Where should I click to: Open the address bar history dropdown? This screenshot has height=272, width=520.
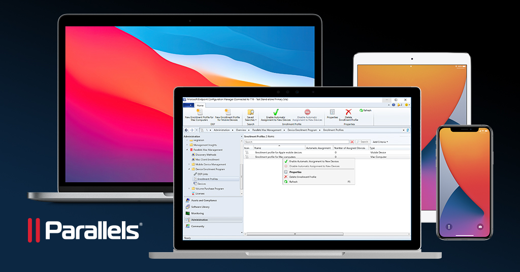404,130
